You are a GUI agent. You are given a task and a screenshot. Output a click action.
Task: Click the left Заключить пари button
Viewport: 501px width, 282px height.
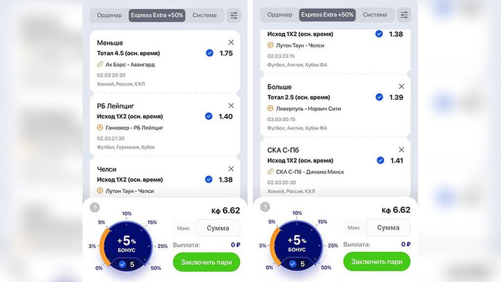206,262
